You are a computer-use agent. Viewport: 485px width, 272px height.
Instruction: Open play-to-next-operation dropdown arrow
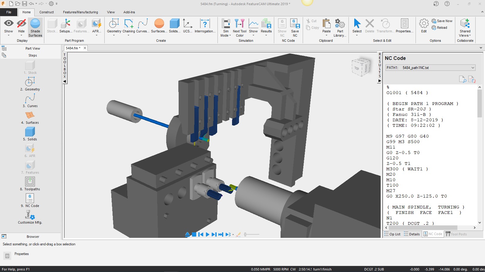click(x=233, y=235)
